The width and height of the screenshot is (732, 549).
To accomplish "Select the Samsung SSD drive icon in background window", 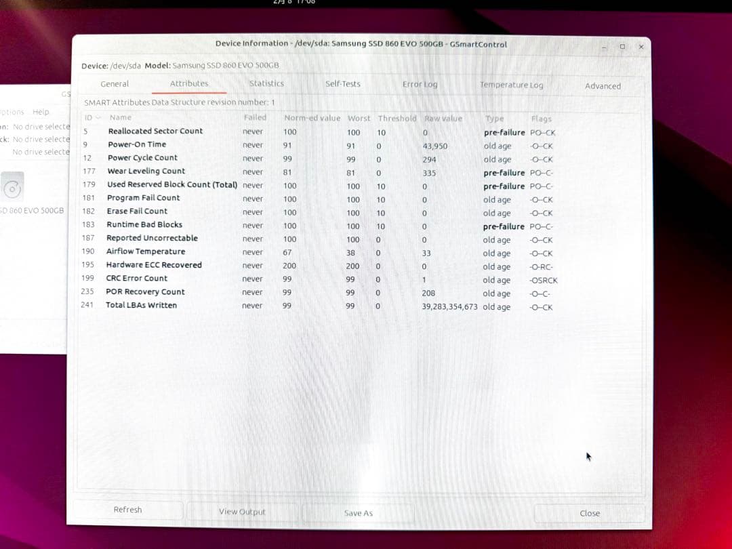I will [12, 186].
